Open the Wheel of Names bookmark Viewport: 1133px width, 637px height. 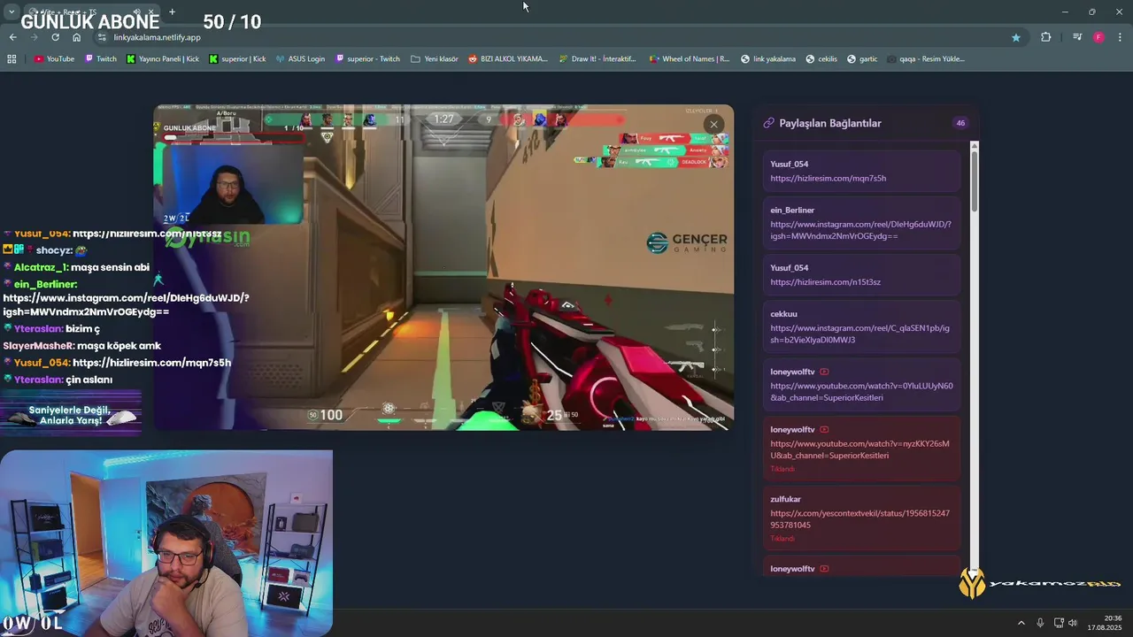[689, 59]
